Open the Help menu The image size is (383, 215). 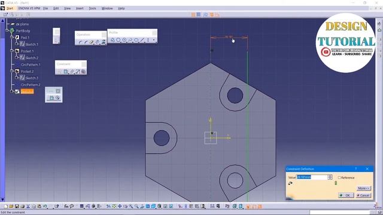point(121,8)
